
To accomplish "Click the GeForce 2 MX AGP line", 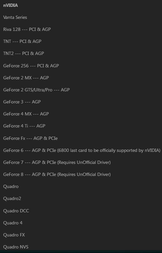I will click(x=26, y=78).
